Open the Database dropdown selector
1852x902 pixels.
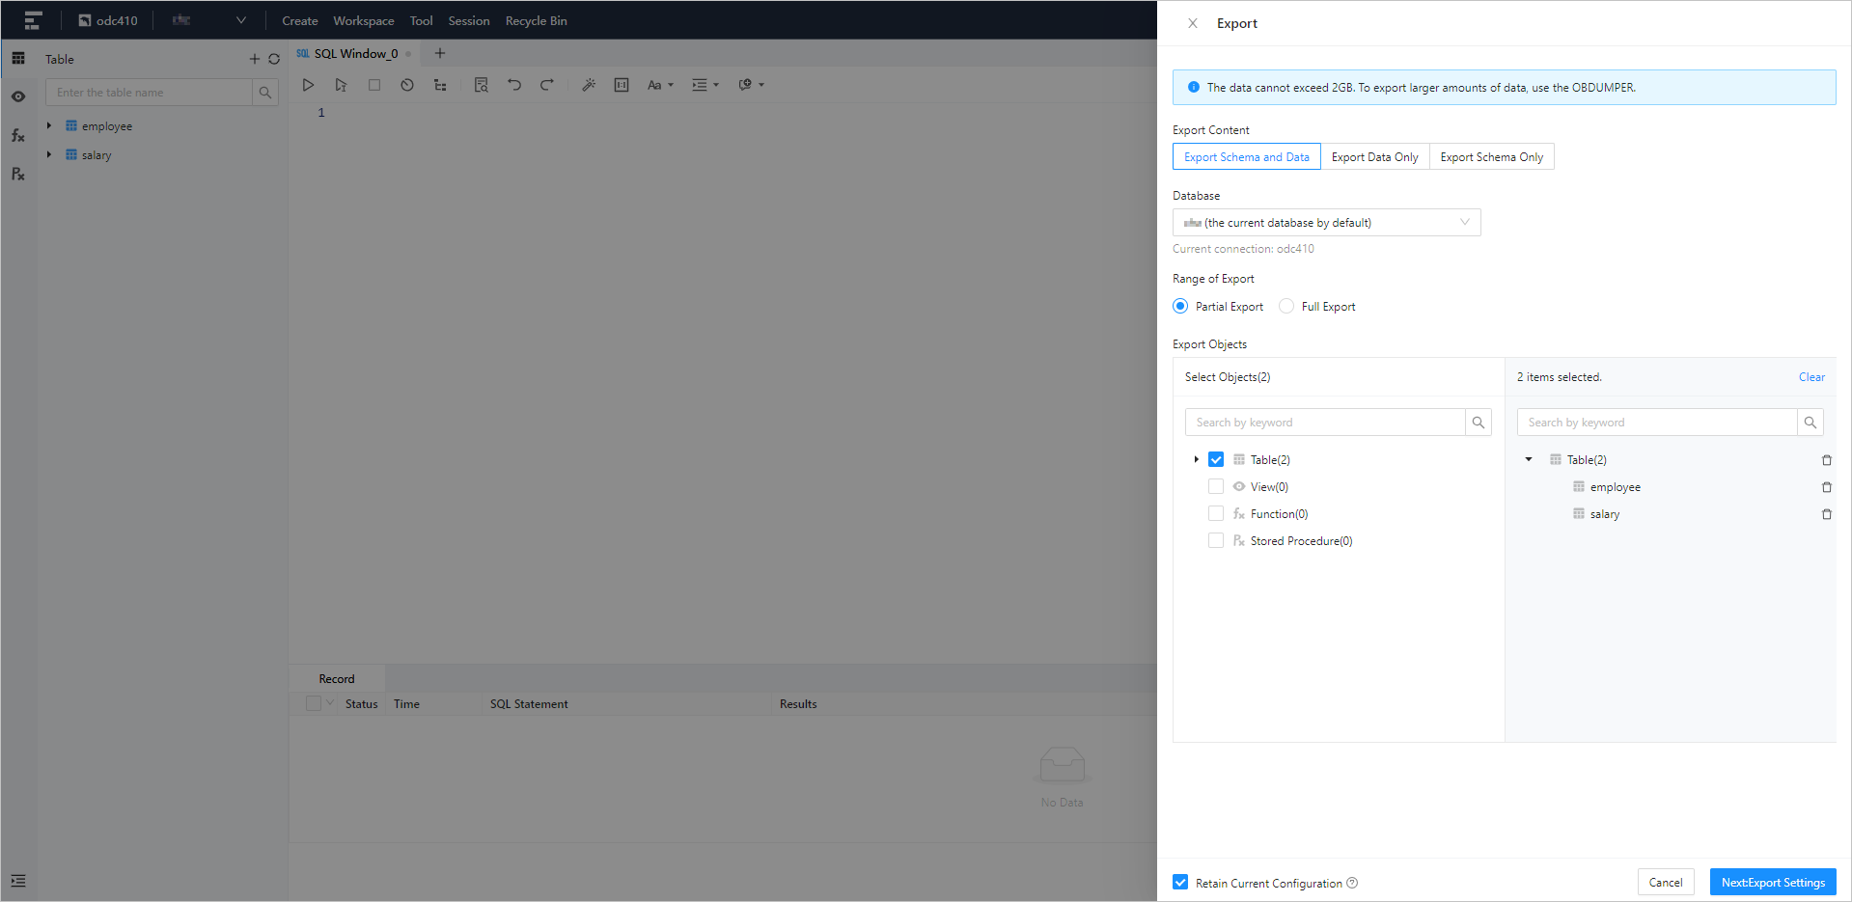(x=1326, y=223)
